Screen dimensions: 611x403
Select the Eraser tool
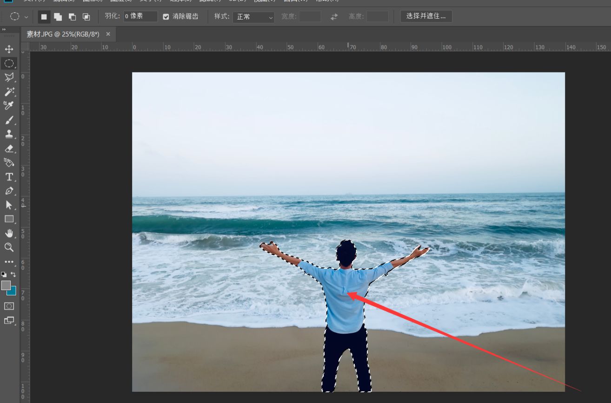[x=9, y=149]
